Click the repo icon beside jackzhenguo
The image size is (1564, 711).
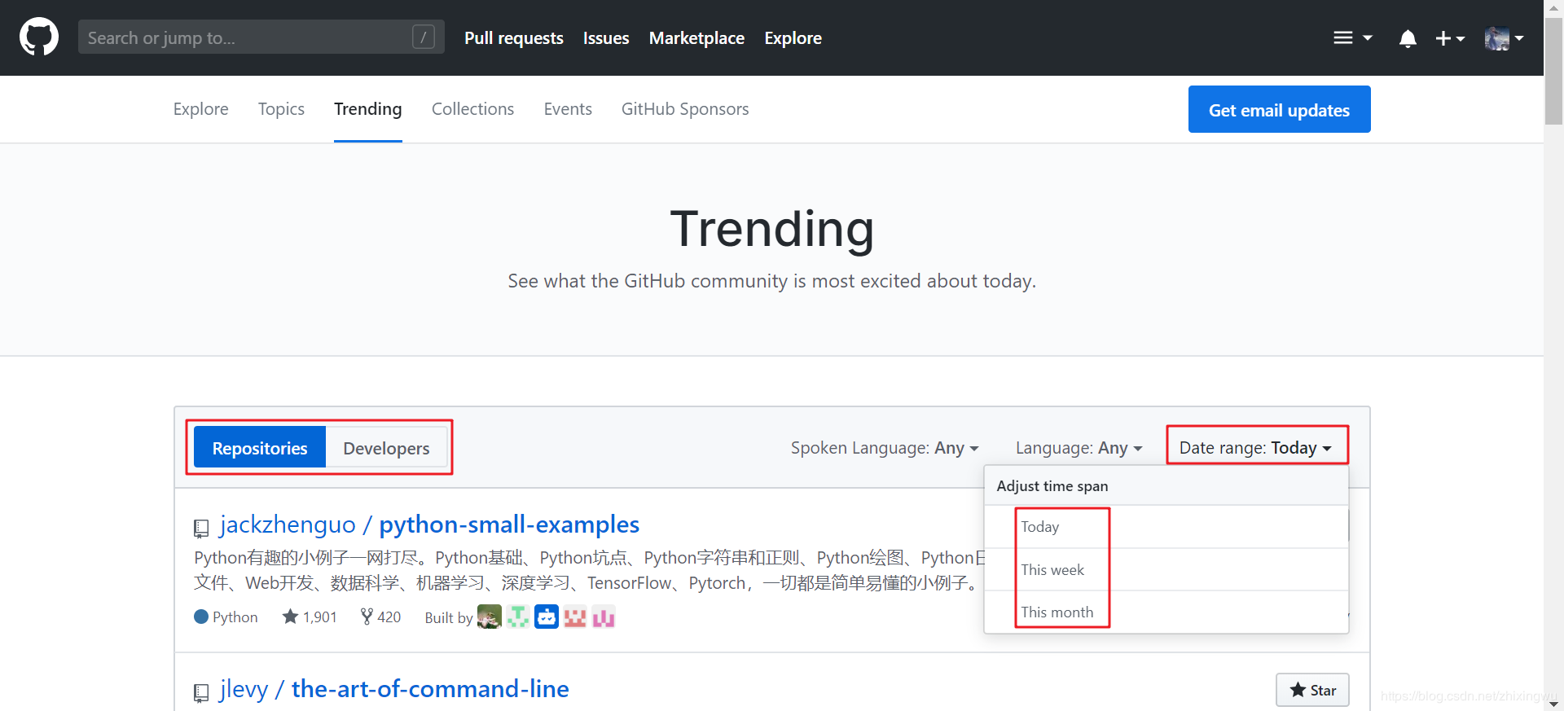click(201, 528)
